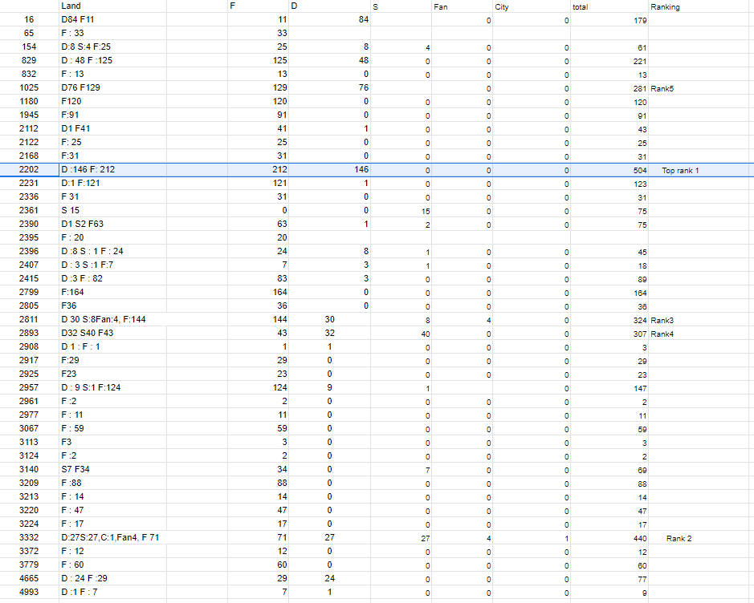Screen dimensions: 754x603
Task: Select land cell 'S 15'
Action: click(x=113, y=210)
